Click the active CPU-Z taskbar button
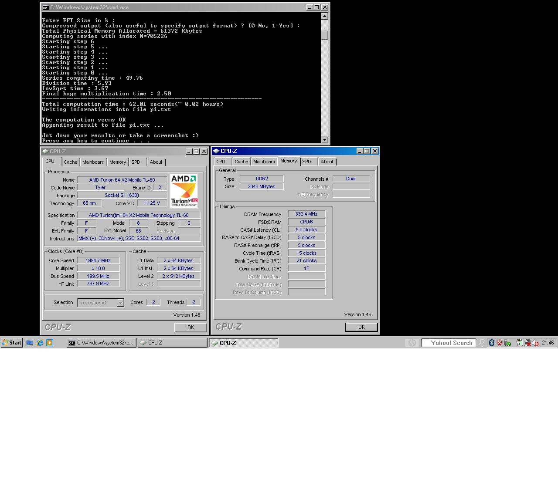558x493 pixels. 244,343
